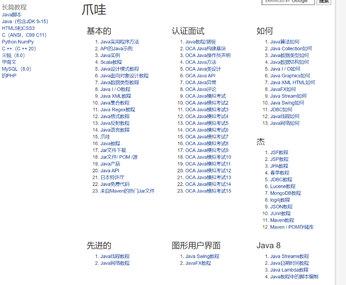Open the log4j教程 link
This screenshot has height=285, width=346.
280,200
